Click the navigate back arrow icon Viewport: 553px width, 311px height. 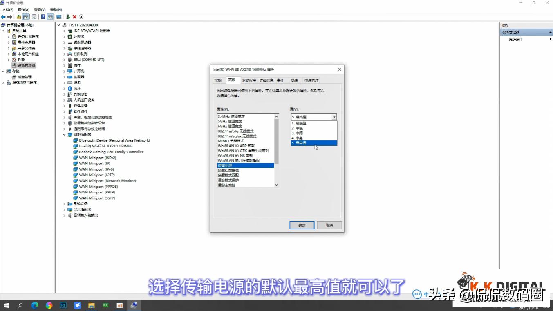point(3,17)
